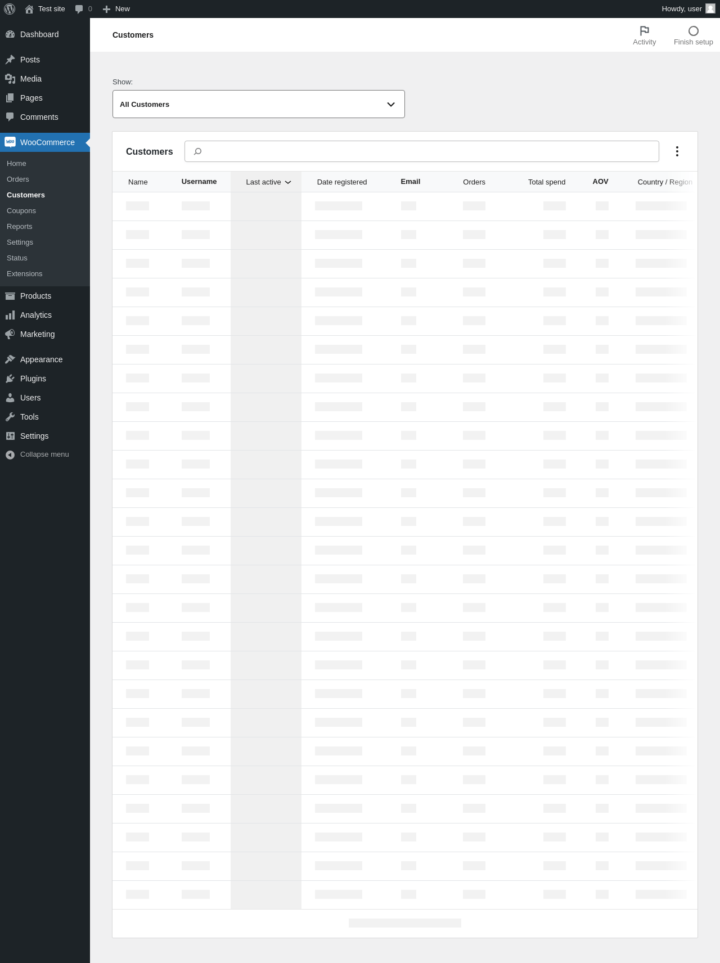Click the Products archive icon
720x963 pixels.
pos(10,296)
